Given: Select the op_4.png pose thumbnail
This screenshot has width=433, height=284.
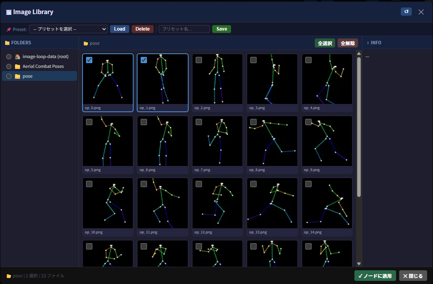Looking at the screenshot, I should [x=327, y=79].
